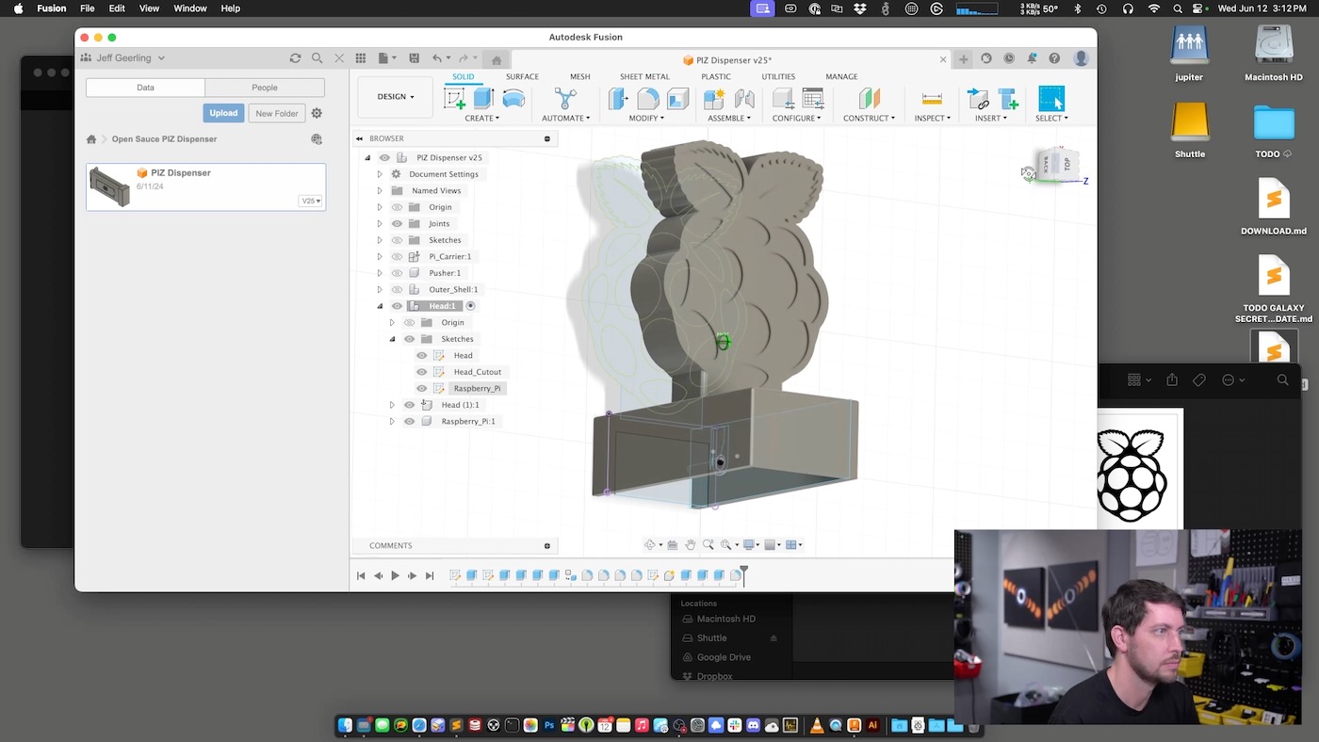Image resolution: width=1319 pixels, height=742 pixels.
Task: Expand the Document Settings node
Action: (380, 174)
